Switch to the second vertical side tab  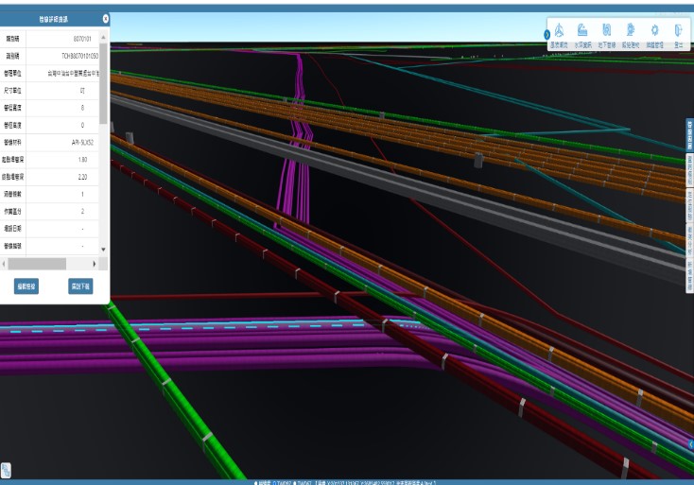[x=689, y=170]
